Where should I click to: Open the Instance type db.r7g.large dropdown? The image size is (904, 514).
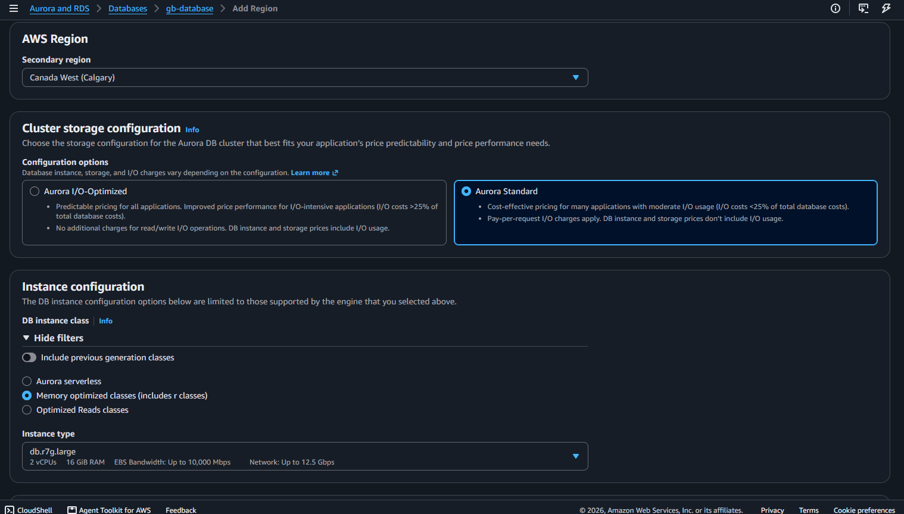pyautogui.click(x=305, y=456)
